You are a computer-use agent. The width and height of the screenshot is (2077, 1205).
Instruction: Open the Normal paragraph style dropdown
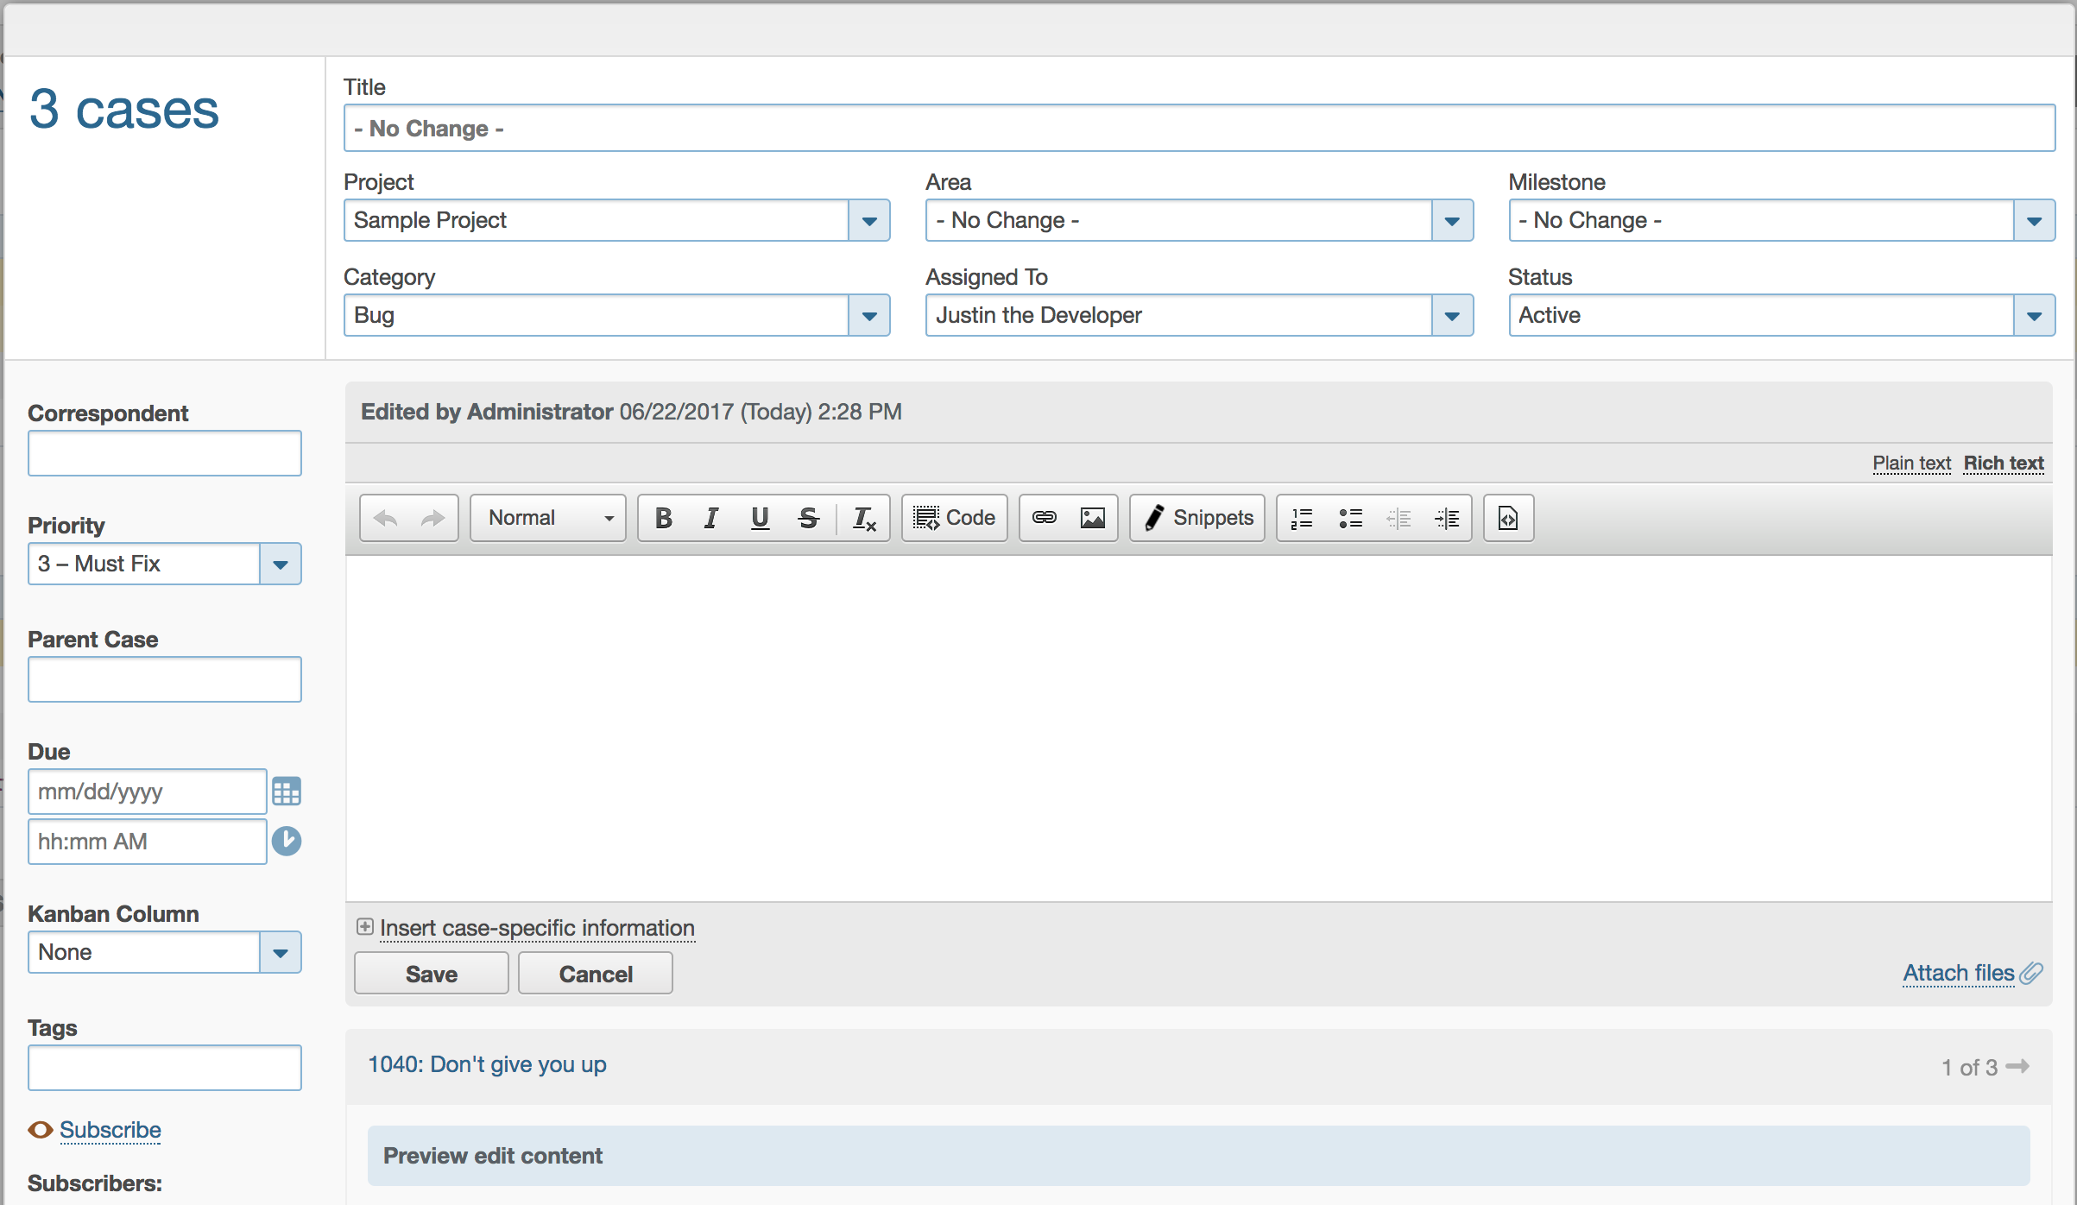coord(548,518)
